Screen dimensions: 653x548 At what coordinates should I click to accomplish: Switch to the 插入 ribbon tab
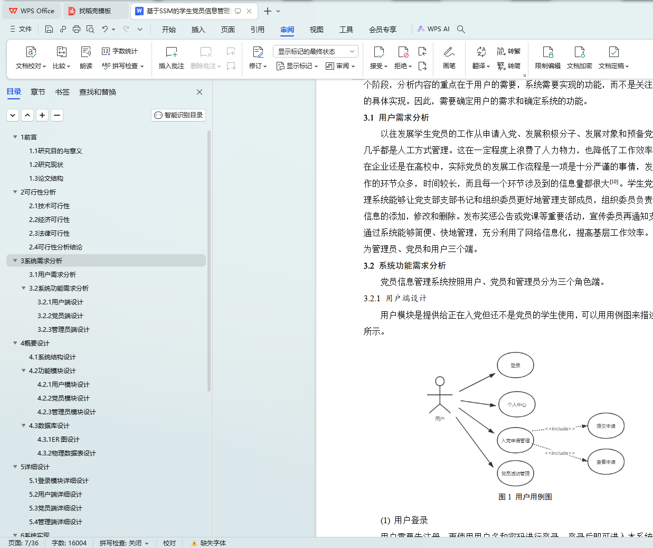click(198, 30)
